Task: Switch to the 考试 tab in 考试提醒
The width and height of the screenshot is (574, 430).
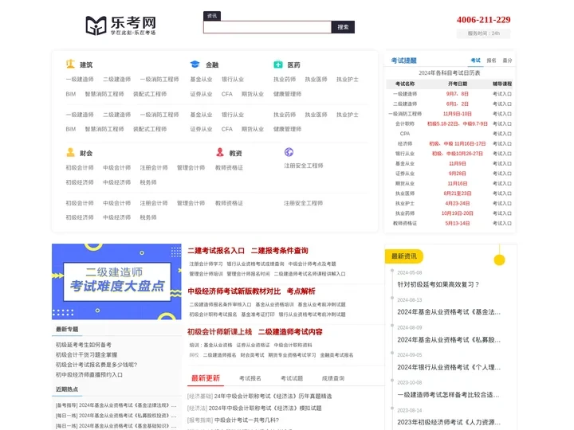Action: coord(475,61)
